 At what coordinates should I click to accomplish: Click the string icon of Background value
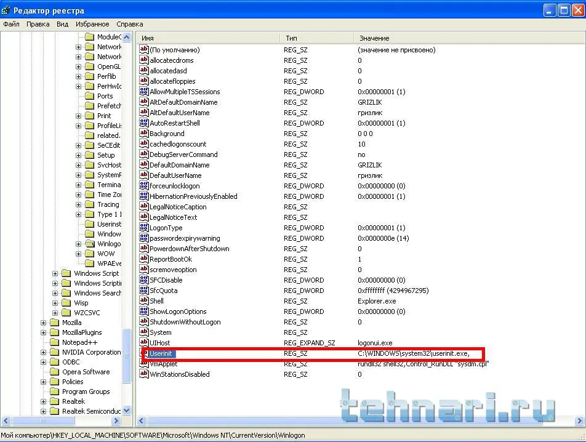(144, 133)
